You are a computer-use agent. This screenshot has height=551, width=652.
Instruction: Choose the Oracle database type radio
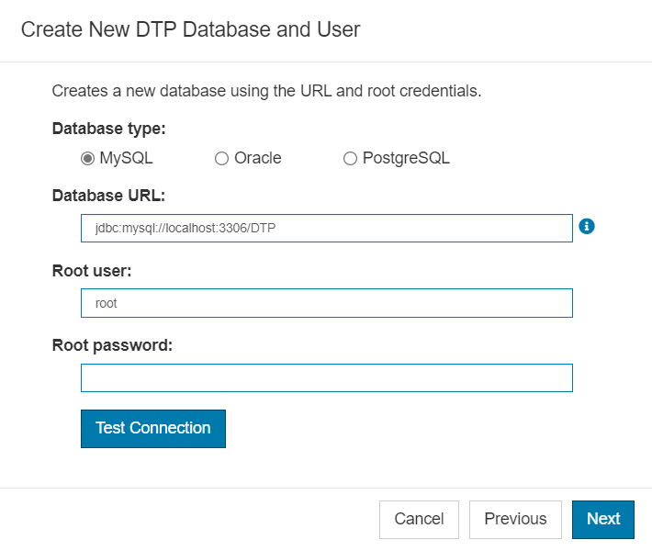tap(221, 159)
